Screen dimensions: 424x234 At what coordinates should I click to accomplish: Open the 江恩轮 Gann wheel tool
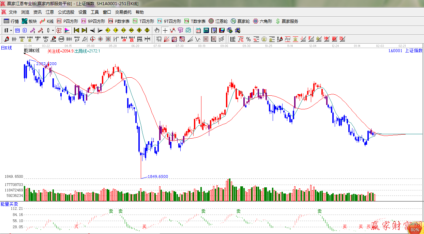[218, 21]
